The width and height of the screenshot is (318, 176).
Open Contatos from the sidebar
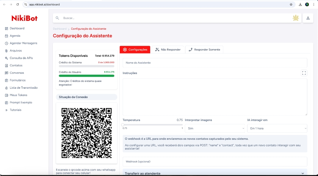pos(16,65)
